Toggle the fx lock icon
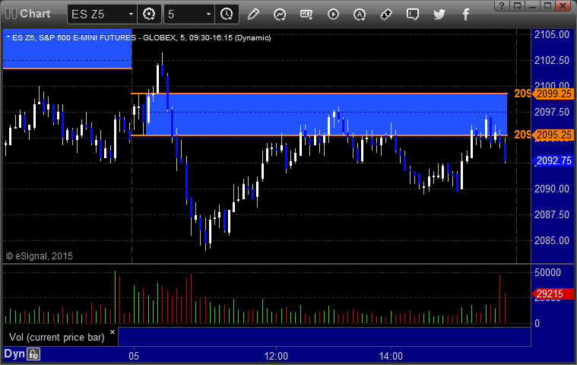This screenshot has width=577, height=365. 33,354
